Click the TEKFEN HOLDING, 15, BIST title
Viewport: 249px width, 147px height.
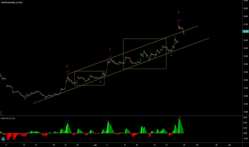pyautogui.click(x=12, y=3)
